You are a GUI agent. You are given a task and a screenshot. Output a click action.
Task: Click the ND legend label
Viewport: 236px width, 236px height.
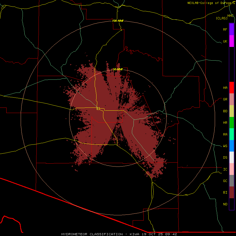point(225,204)
